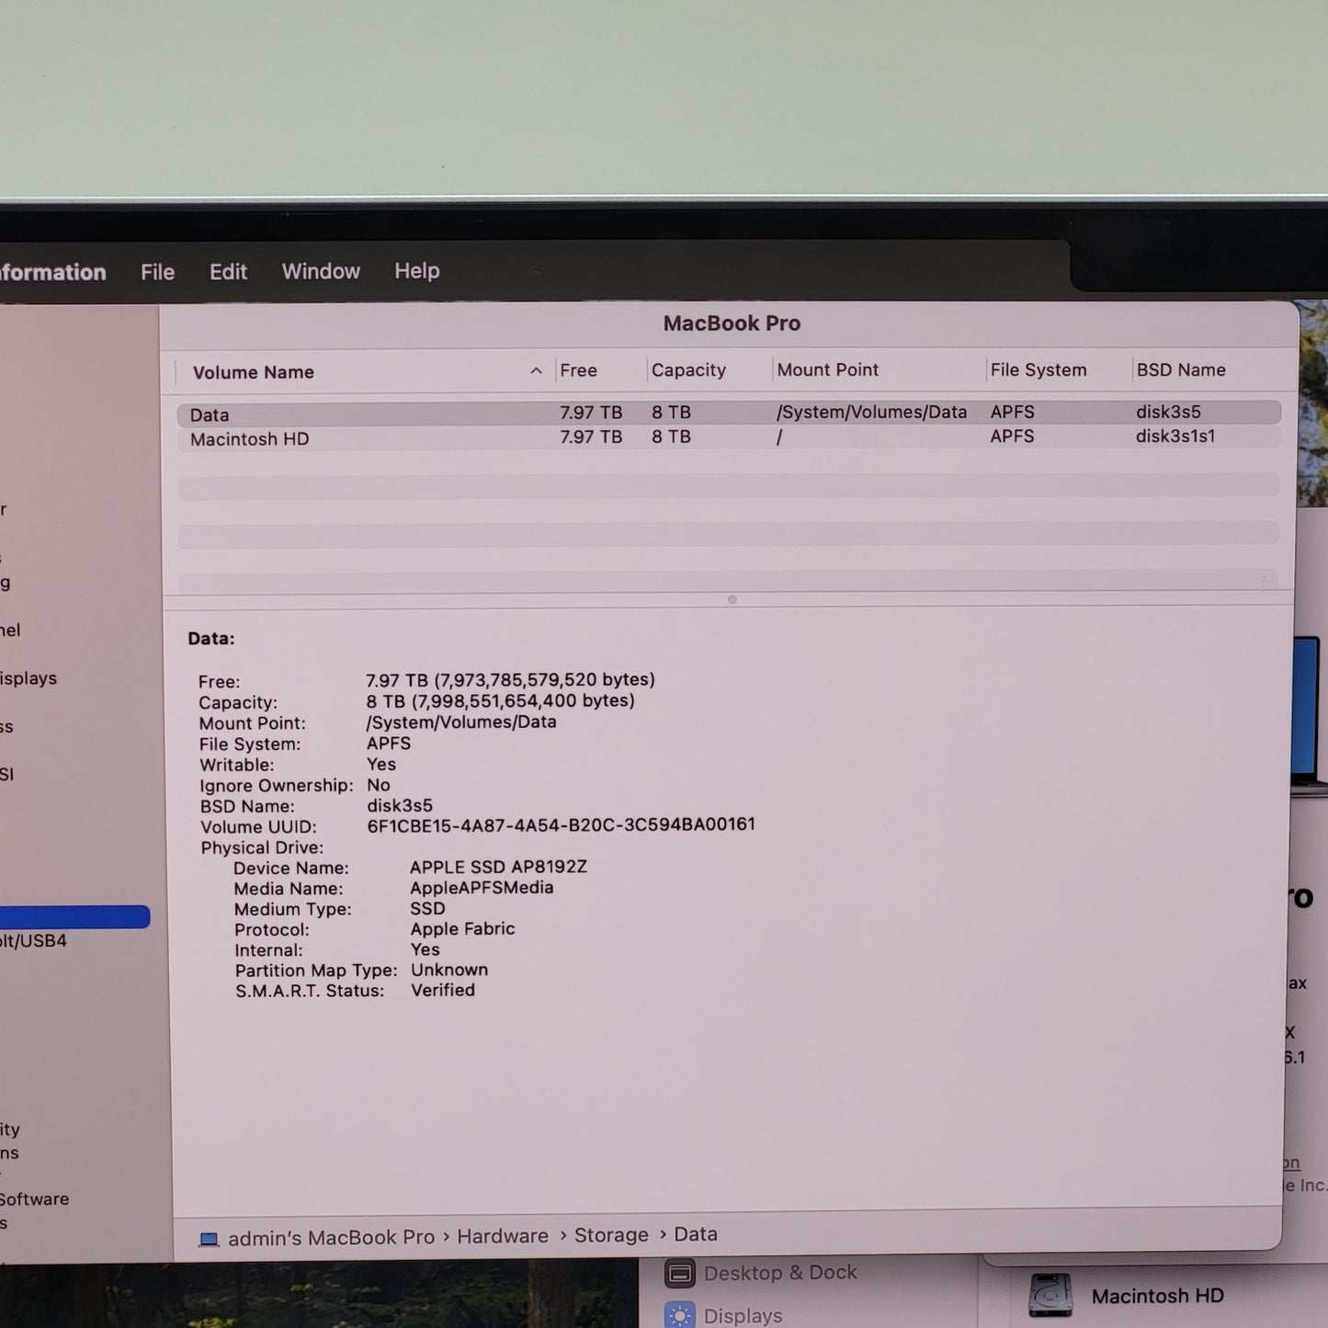This screenshot has height=1328, width=1328.
Task: Click the Apple Fabric protocol value
Action: (x=462, y=929)
